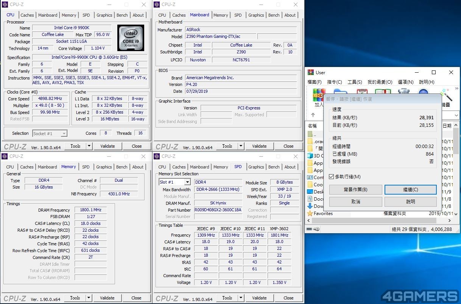Click the Downloads blue arrow icon in WinRAR list
This screenshot has height=304, width=461.
click(x=310, y=206)
